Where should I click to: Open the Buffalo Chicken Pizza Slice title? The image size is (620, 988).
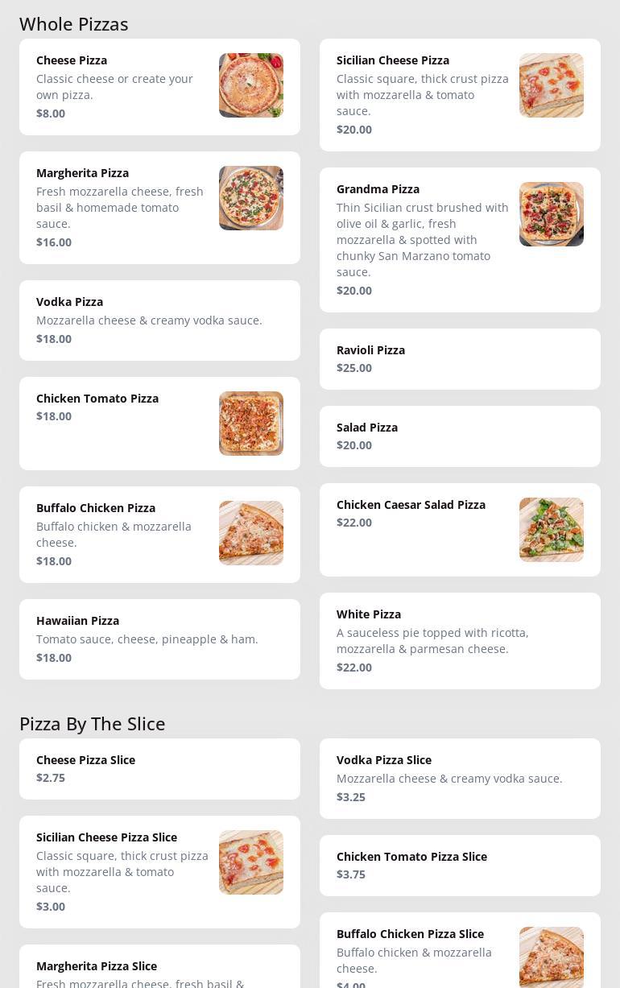[x=410, y=934]
